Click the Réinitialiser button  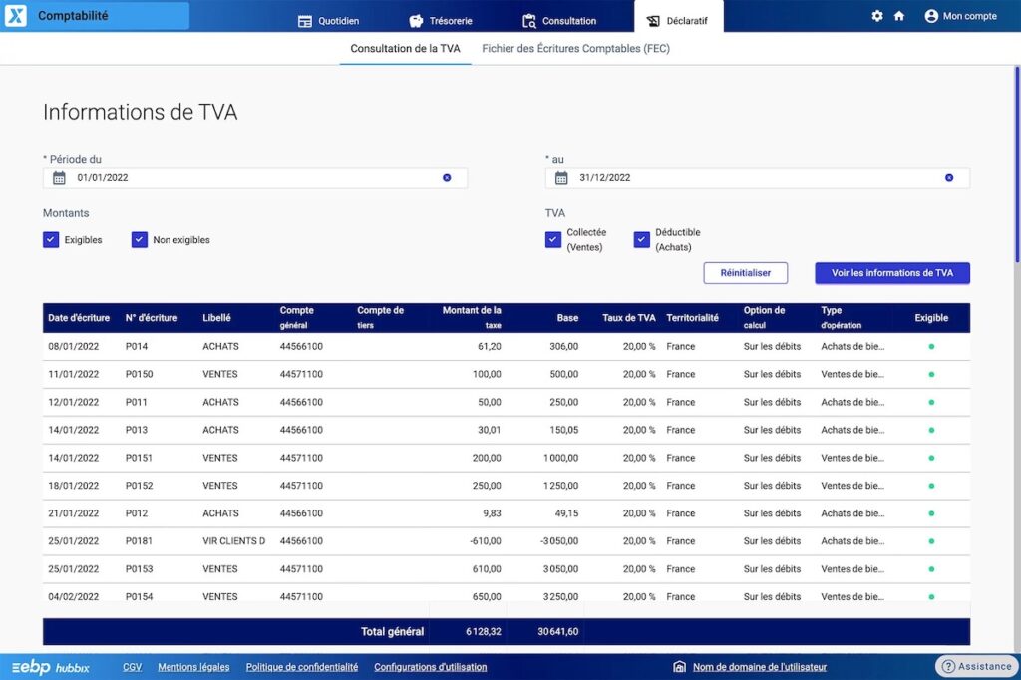pyautogui.click(x=745, y=272)
